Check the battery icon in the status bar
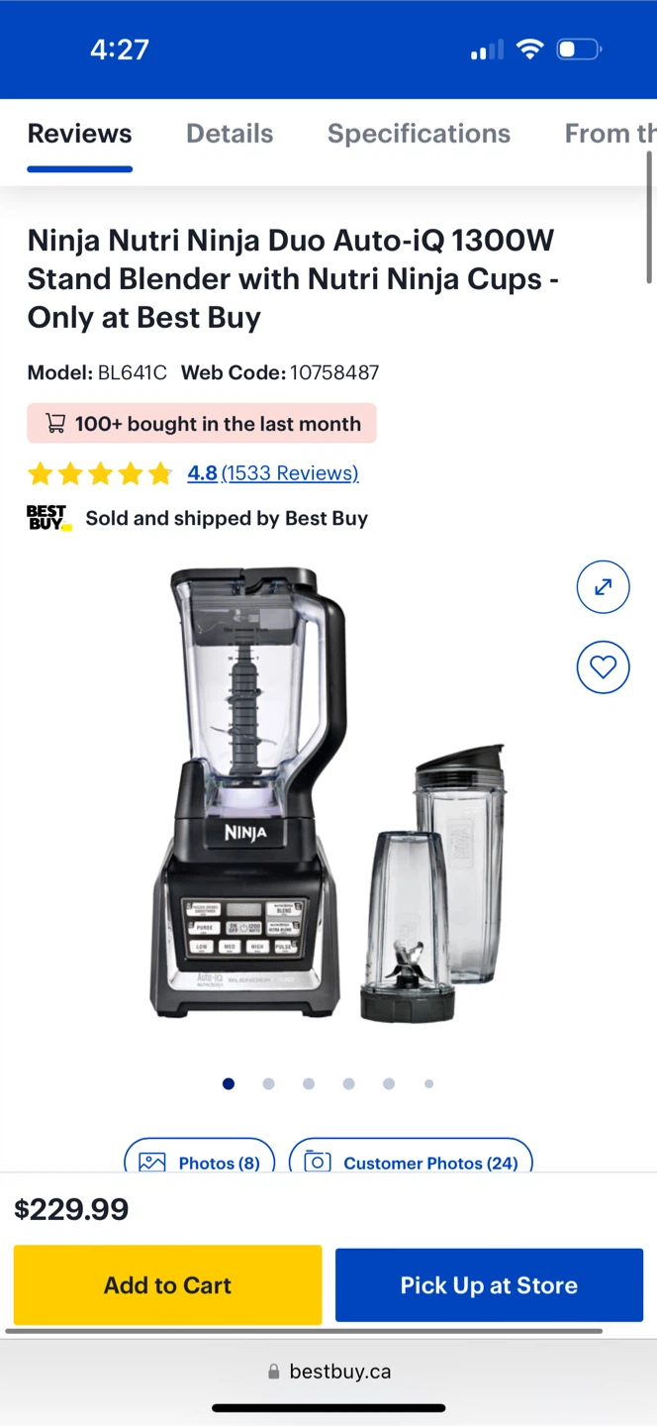 point(579,50)
